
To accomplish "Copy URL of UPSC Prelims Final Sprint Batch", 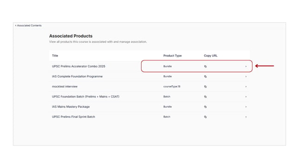I will click(x=205, y=117).
